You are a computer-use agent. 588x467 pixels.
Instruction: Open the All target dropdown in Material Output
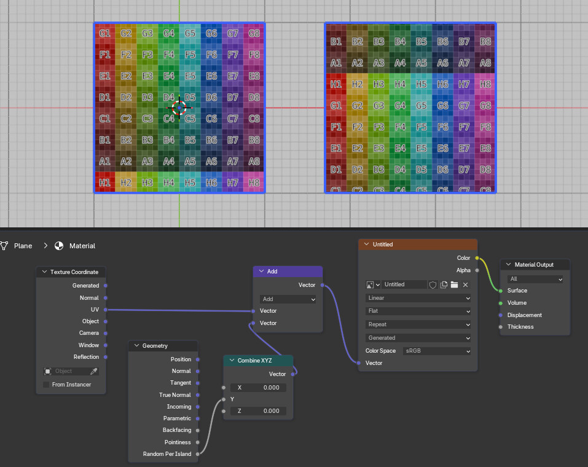(x=535, y=279)
